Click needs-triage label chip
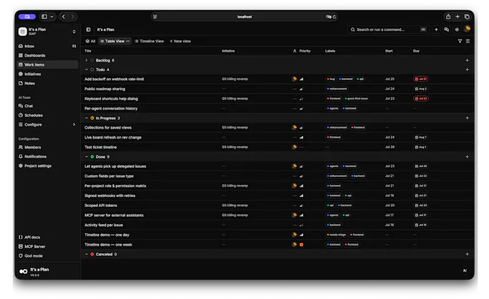 337,235
